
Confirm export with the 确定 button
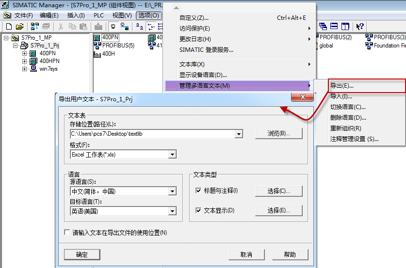click(x=82, y=254)
